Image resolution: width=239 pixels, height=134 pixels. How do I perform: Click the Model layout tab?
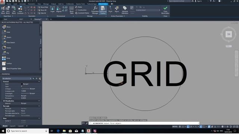pos(5,126)
